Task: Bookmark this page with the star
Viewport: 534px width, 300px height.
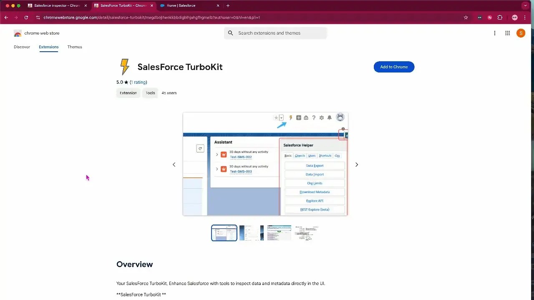Action: (466, 17)
